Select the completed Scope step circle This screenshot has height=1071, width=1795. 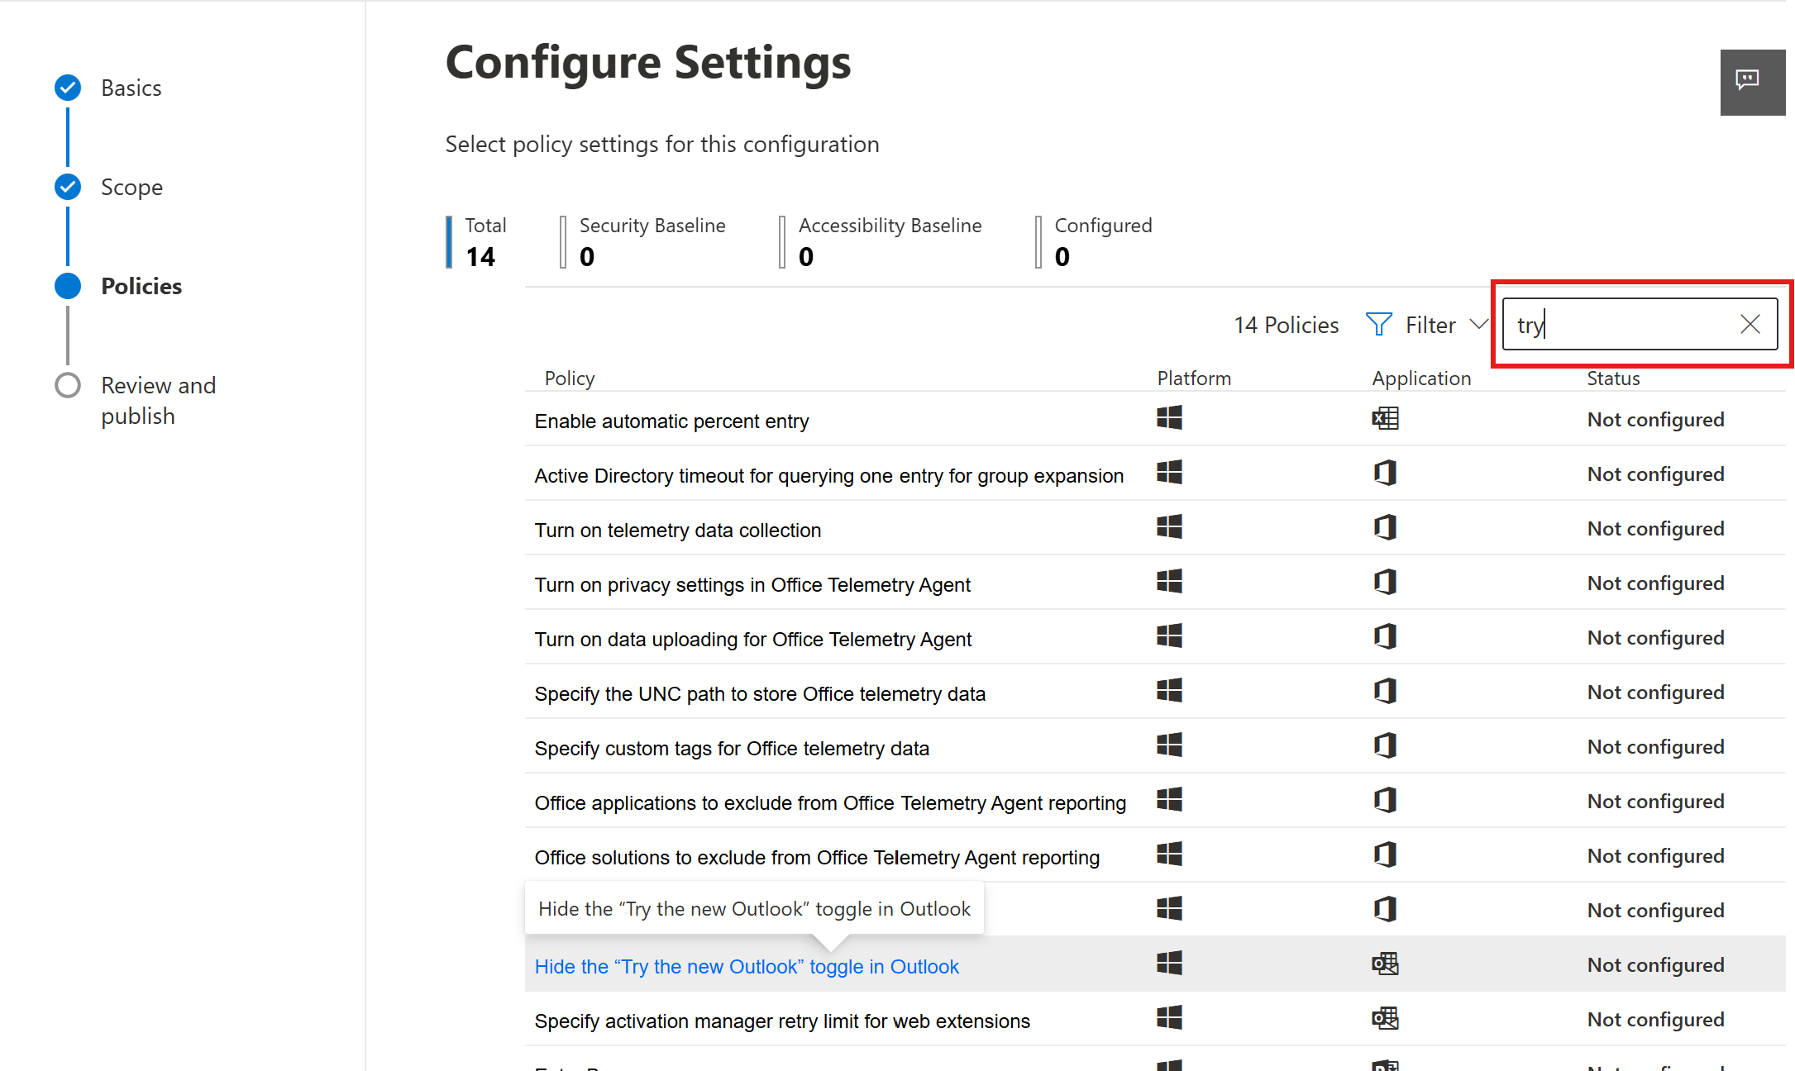click(68, 187)
